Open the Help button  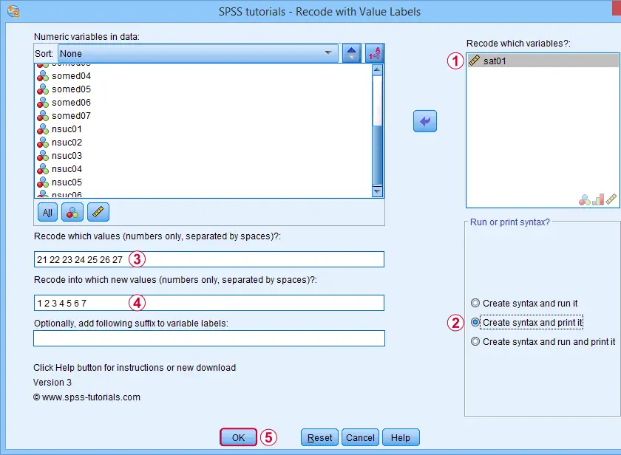401,437
